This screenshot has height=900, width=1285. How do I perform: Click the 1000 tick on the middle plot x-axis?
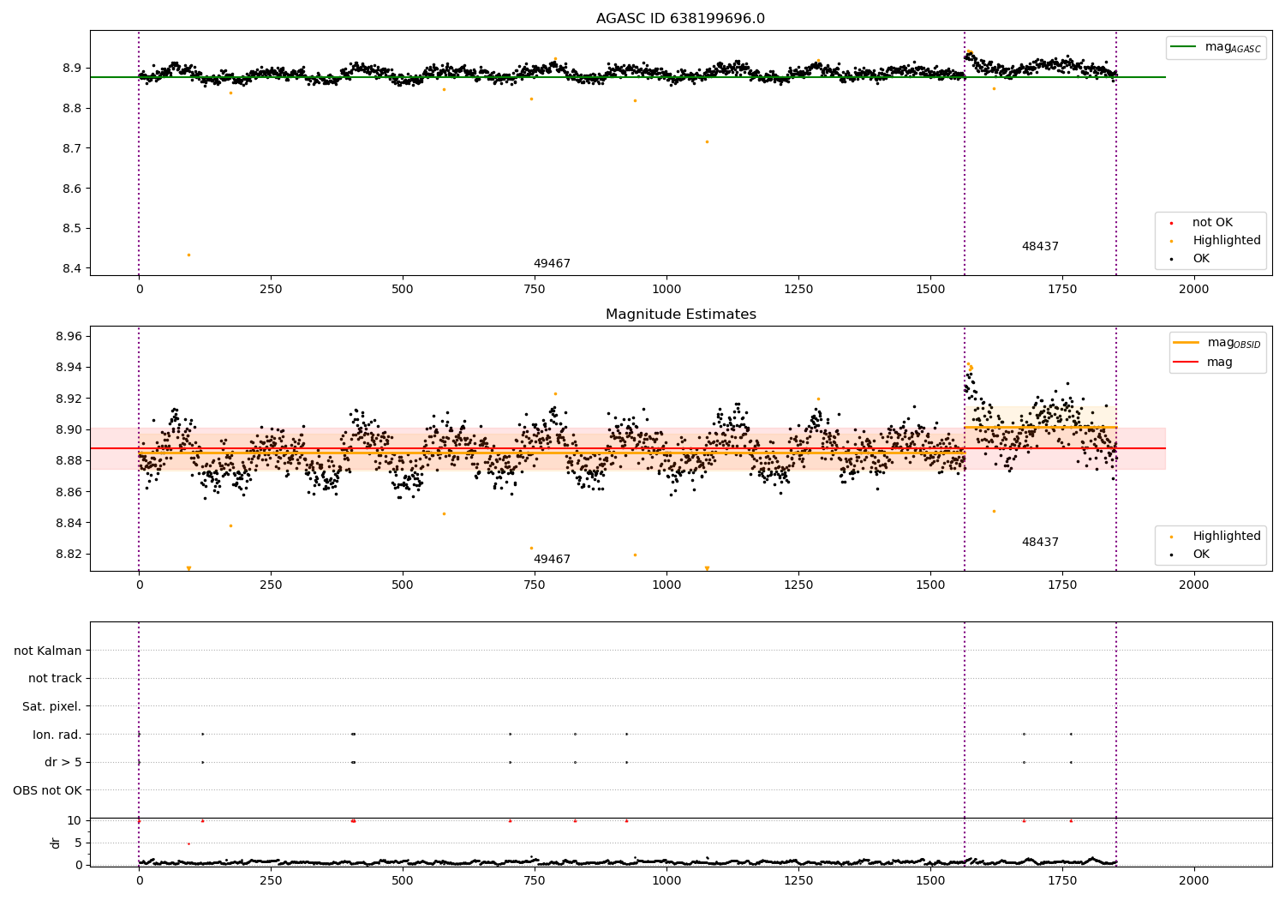(x=666, y=585)
